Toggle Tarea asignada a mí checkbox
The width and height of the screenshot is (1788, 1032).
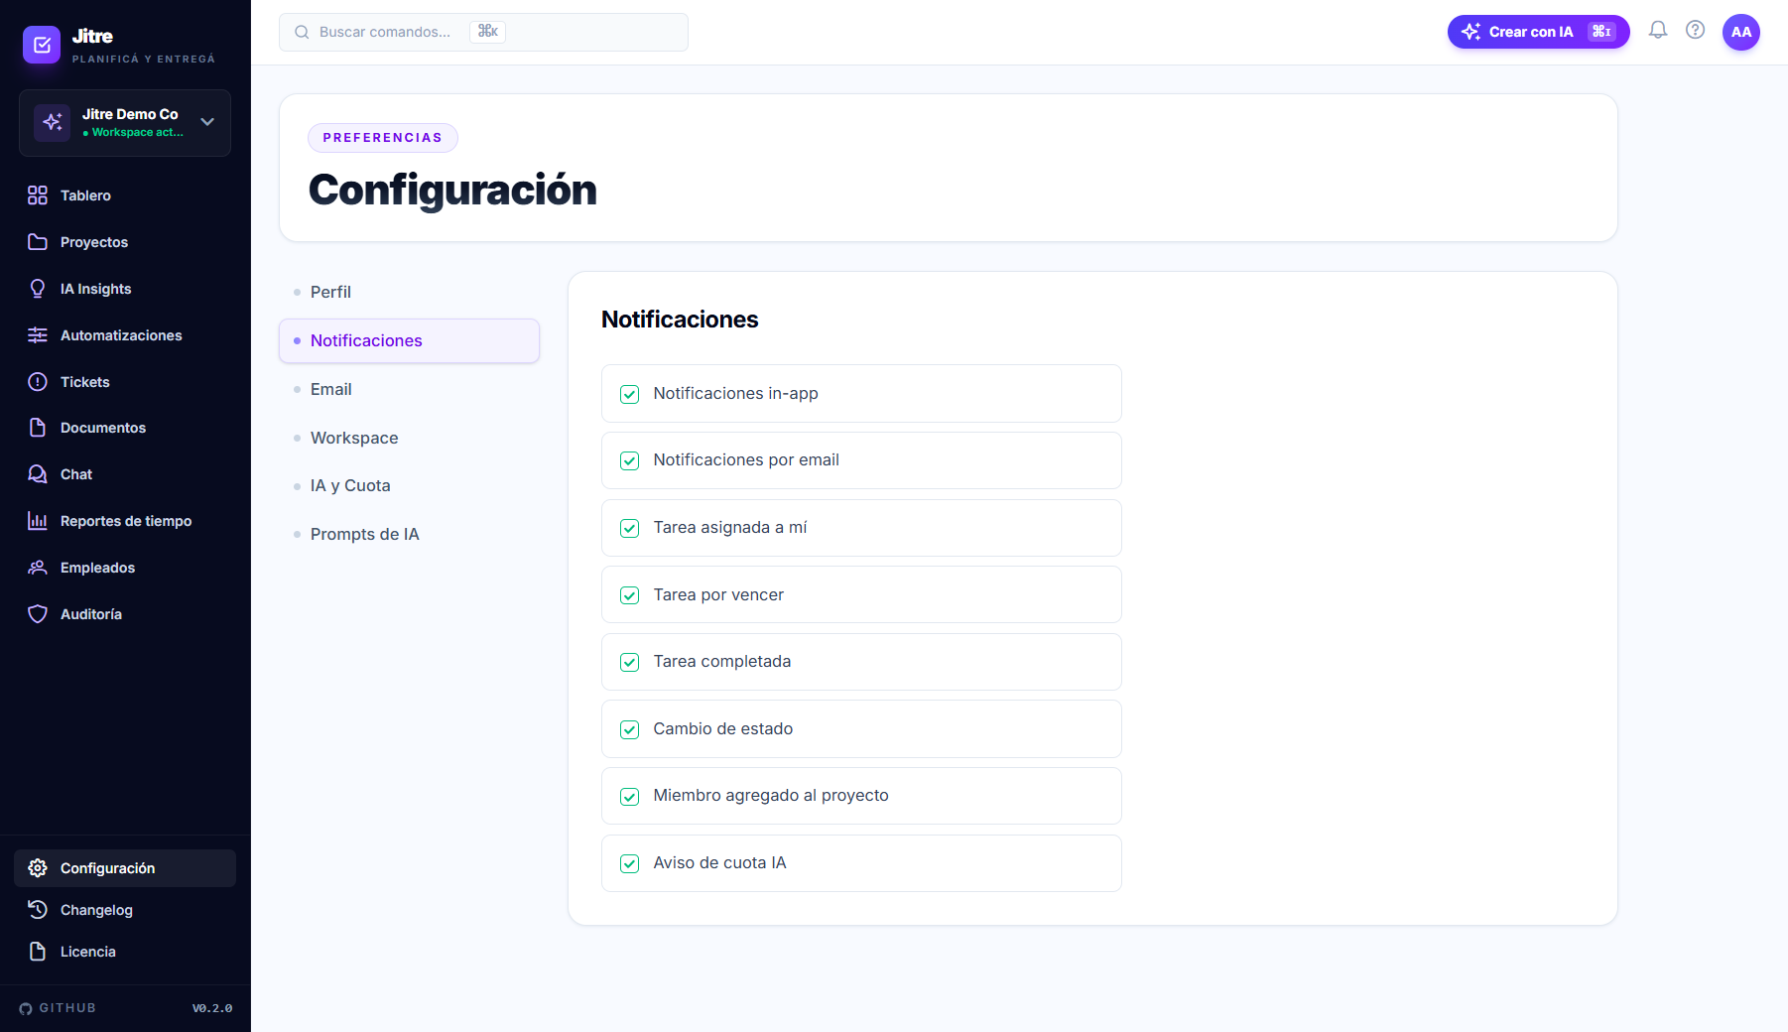click(x=629, y=528)
